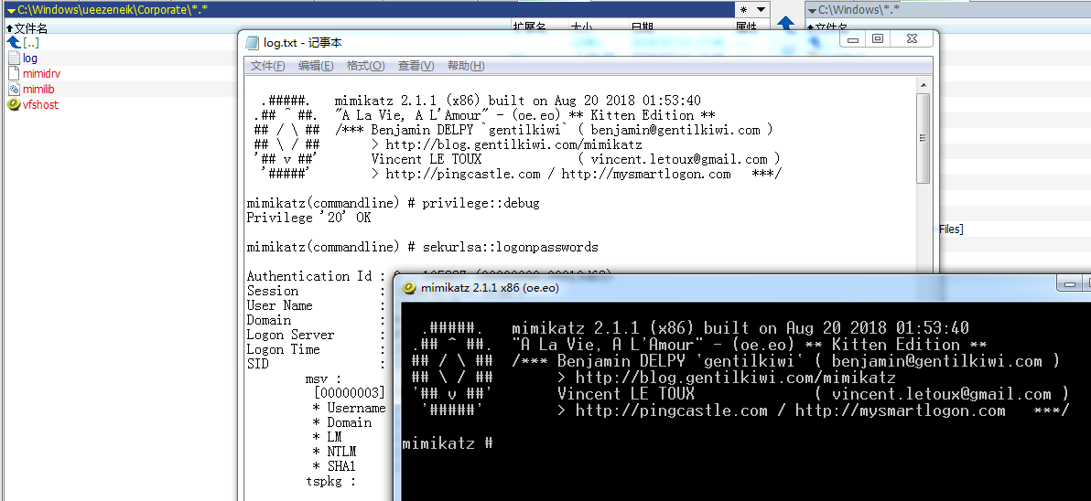Minimize the log.txt Notepad window
Screen dimensions: 1091x501
pyautogui.click(x=853, y=39)
